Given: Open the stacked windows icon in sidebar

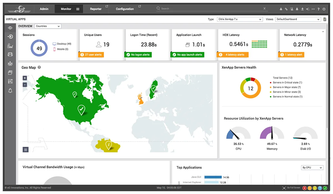Looking at the screenshot, I should tap(10, 73).
